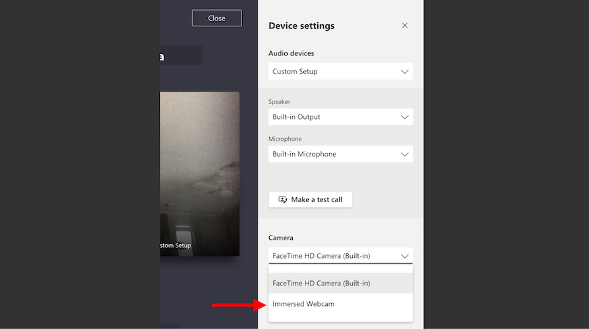This screenshot has width=589, height=329.
Task: Click the chevron arrow beside Built-in Output
Action: (x=405, y=117)
